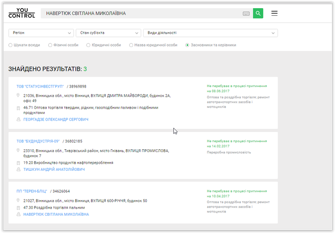
Task: Open ТИШКУН АНДРІЙ АНАТОЛІЙОВИЧ person link
Action: pos(54,169)
